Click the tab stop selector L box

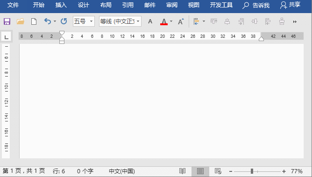click(7, 37)
